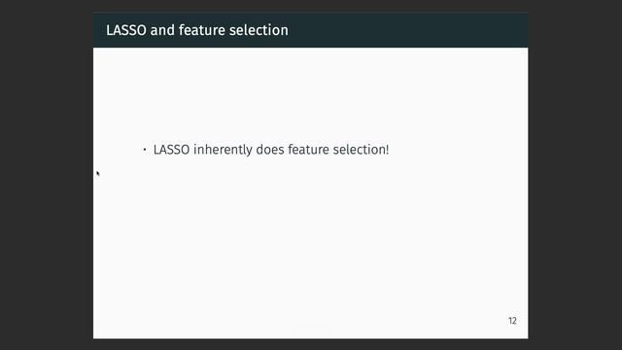Click the dark header bar right of title
622x350 pixels.
[x=408, y=30]
